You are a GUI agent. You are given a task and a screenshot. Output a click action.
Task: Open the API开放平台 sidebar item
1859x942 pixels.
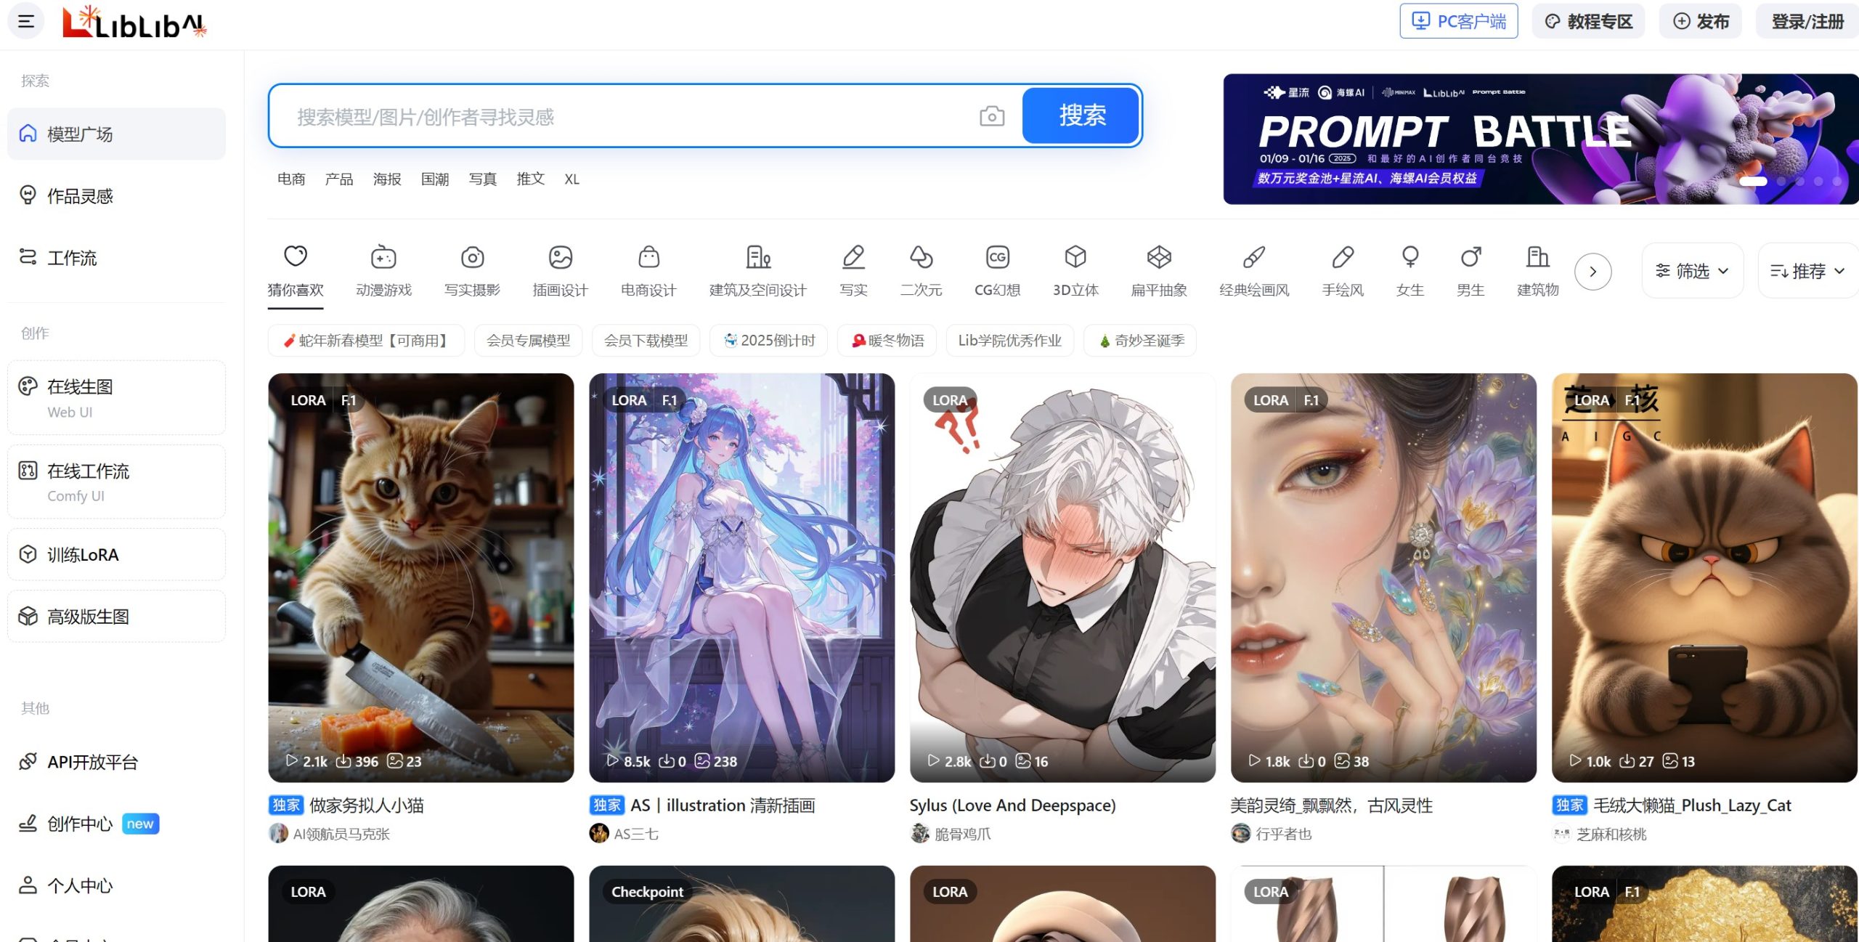pos(92,762)
